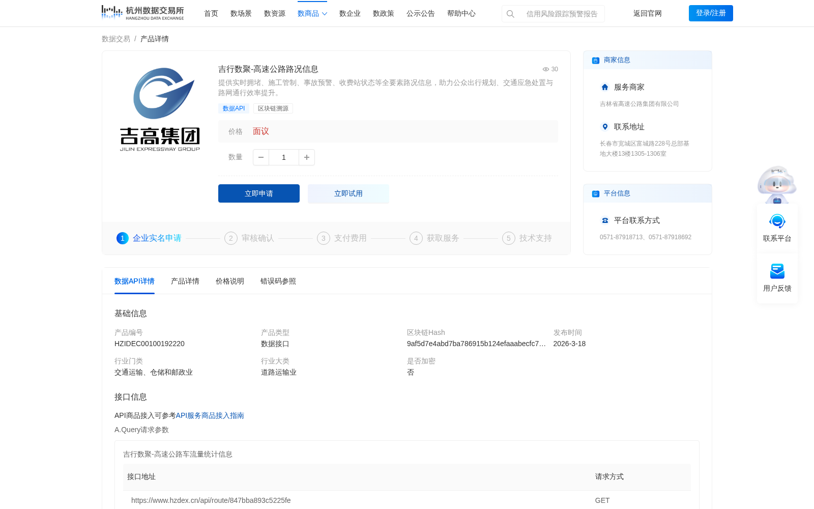Click the quantity input field
The height and width of the screenshot is (509, 814).
[284, 157]
